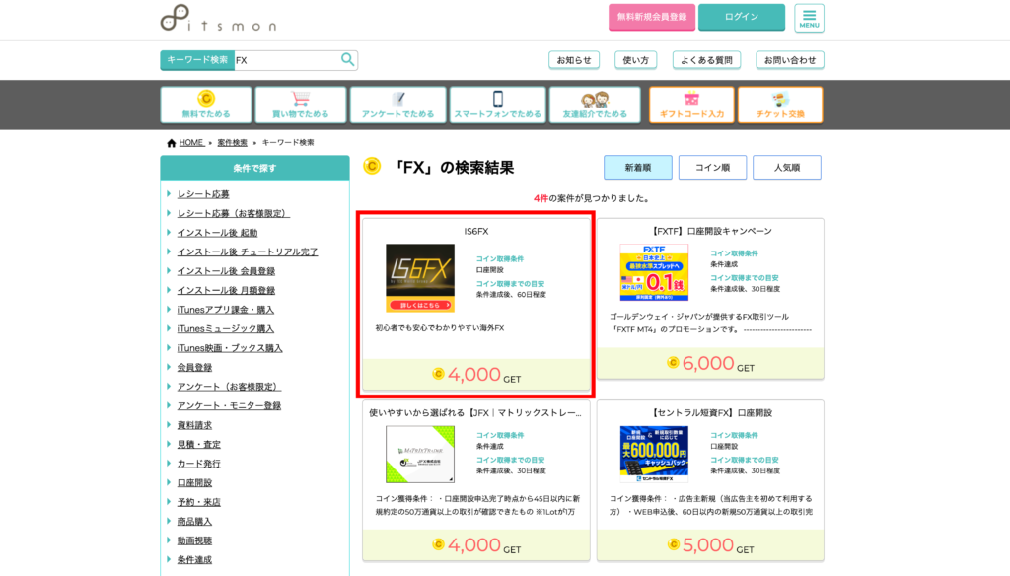Viewport: 1010px width, 576px height.
Task: Filter by インストール後 起動
Action: point(217,233)
